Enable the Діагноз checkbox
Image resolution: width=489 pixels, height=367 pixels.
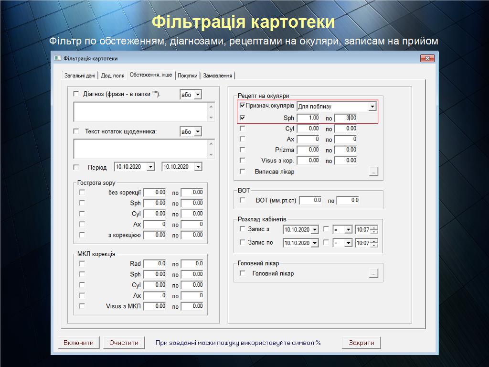[x=76, y=94]
